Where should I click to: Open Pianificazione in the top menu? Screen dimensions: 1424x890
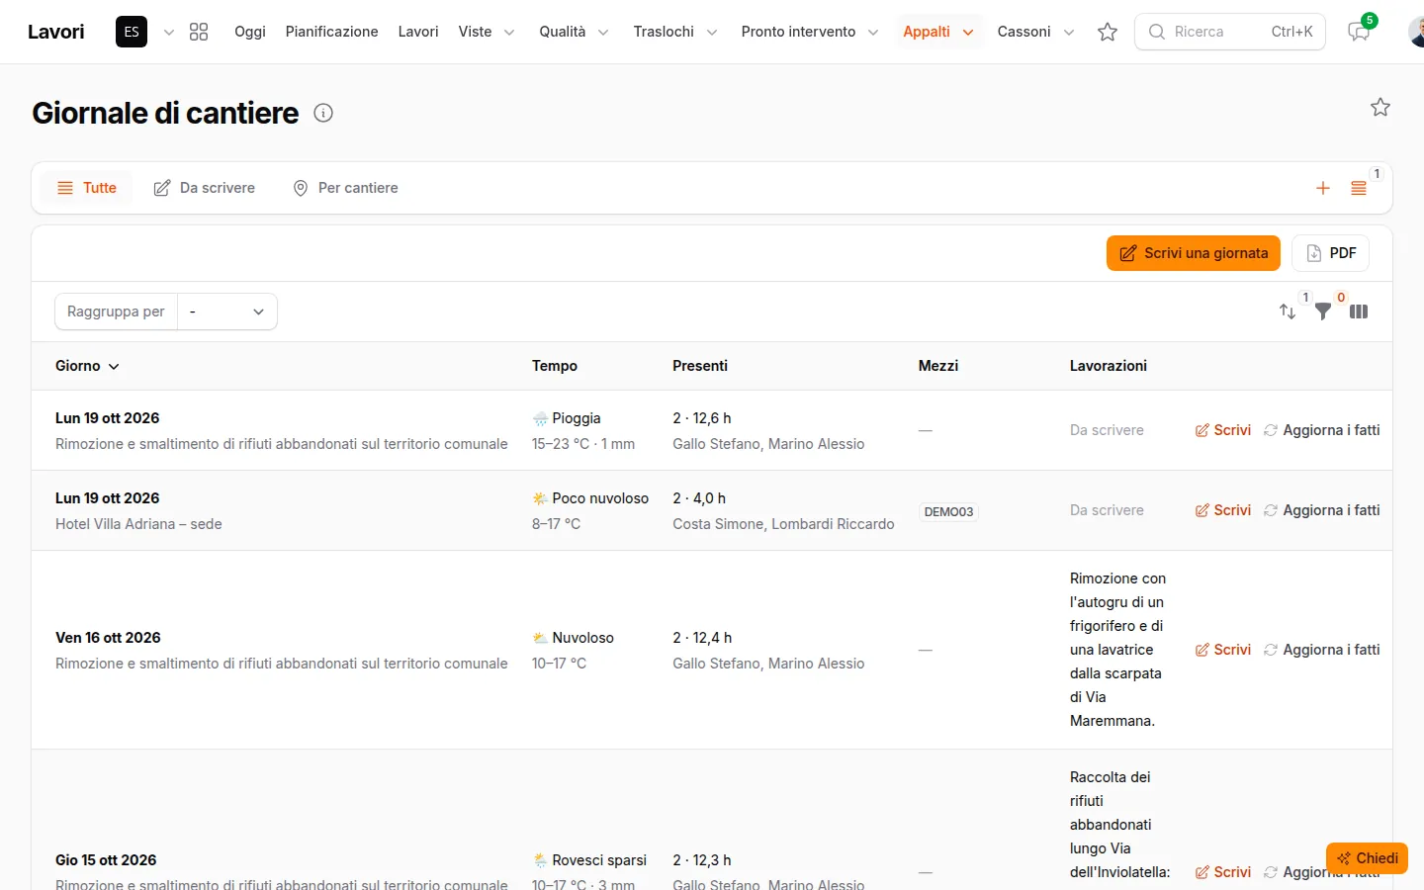[x=332, y=32]
